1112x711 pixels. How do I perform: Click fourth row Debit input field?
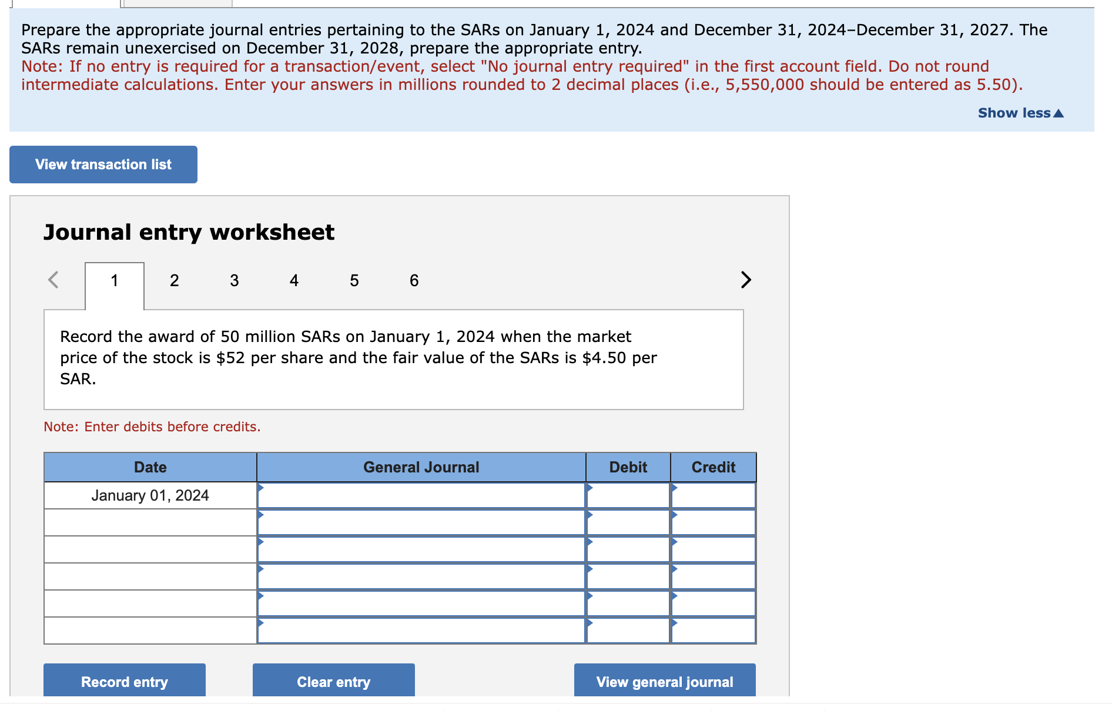[x=628, y=576]
